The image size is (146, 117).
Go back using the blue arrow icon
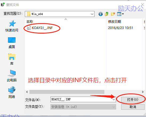click(x=101, y=14)
